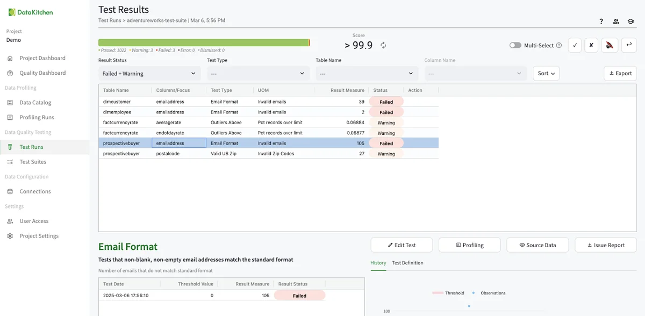Open the graduation cap training icon
The height and width of the screenshot is (316, 645).
(x=630, y=21)
